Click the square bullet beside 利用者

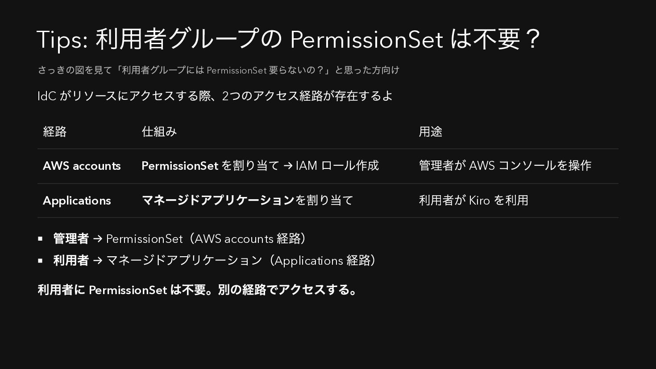click(x=40, y=261)
